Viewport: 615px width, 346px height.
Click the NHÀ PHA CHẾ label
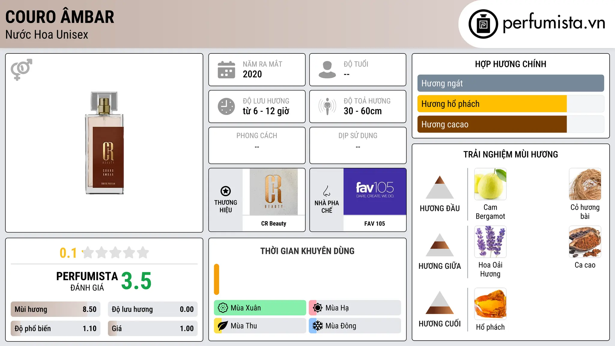(327, 207)
